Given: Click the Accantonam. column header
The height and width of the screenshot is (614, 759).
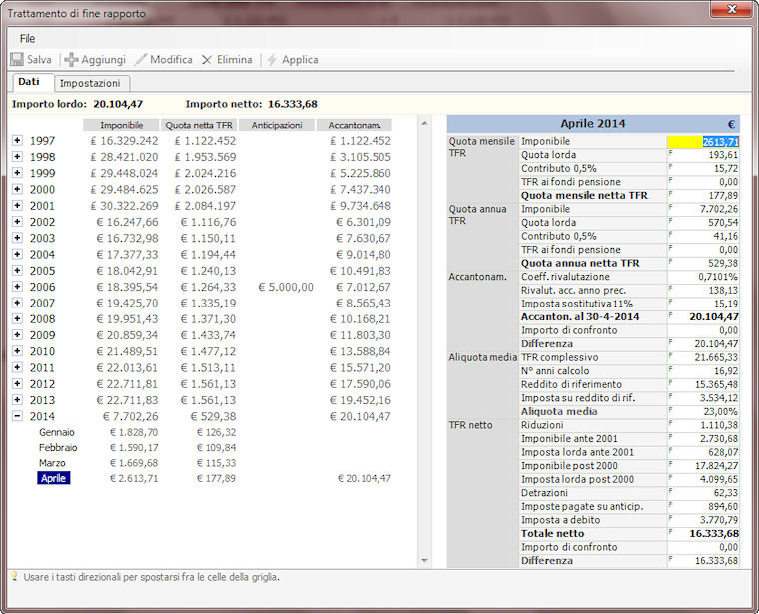Looking at the screenshot, I should click(355, 125).
